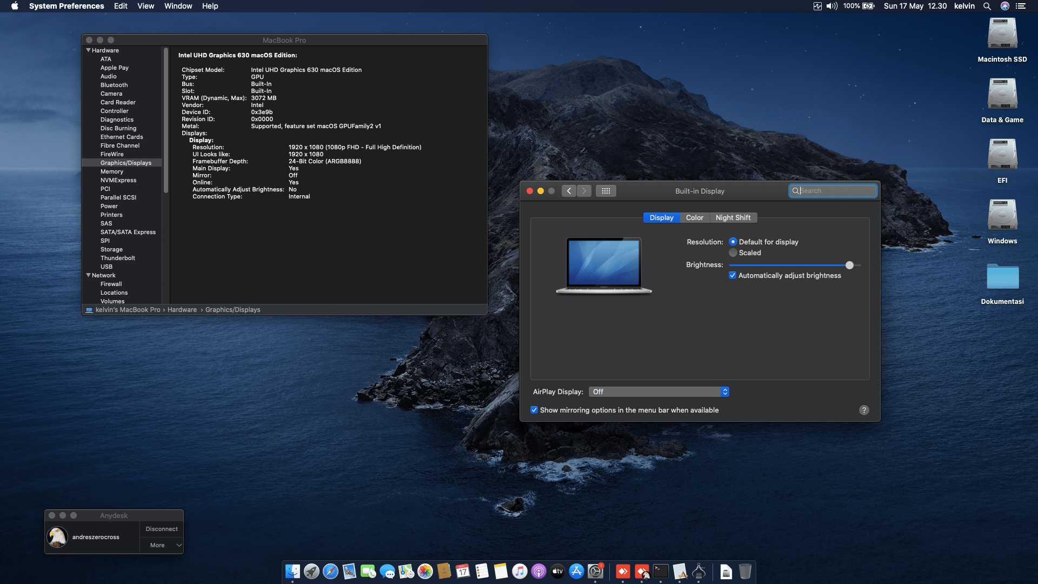The image size is (1038, 584).
Task: Collapse the Hardware section triangle
Action: point(88,50)
